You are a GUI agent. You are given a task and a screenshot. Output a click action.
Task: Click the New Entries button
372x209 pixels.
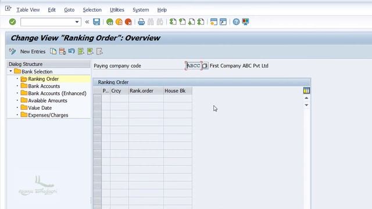(33, 52)
